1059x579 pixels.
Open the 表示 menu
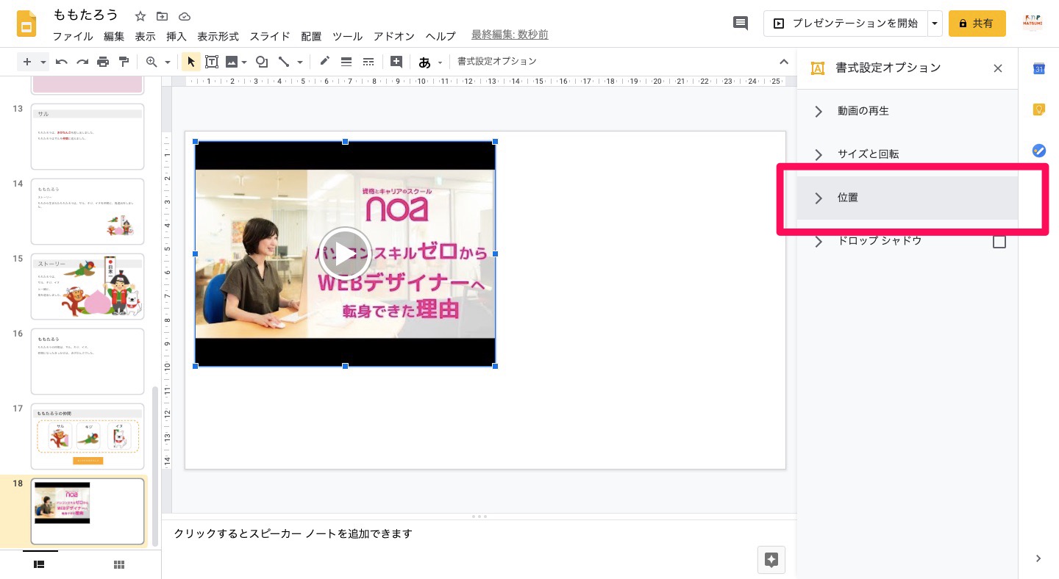point(146,36)
